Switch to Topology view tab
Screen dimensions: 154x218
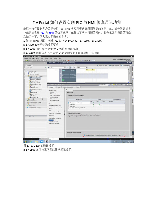point(102,65)
